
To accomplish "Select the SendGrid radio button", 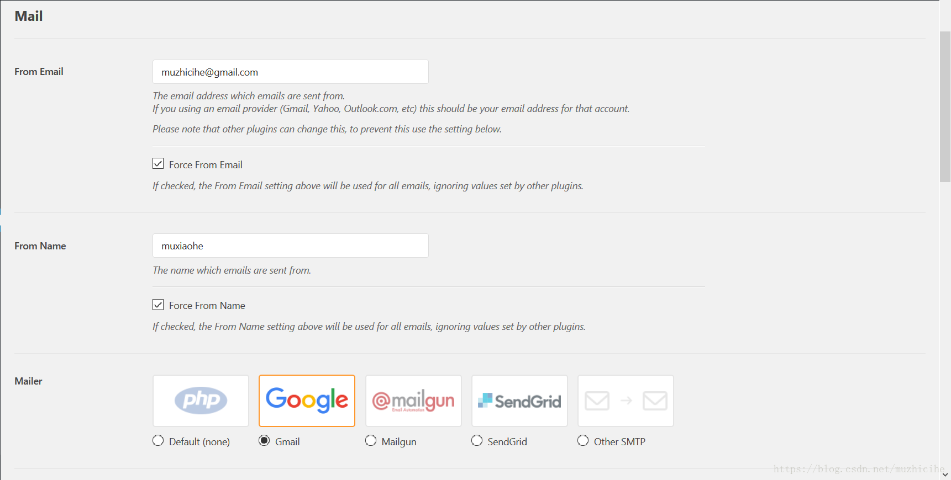I will pyautogui.click(x=477, y=440).
